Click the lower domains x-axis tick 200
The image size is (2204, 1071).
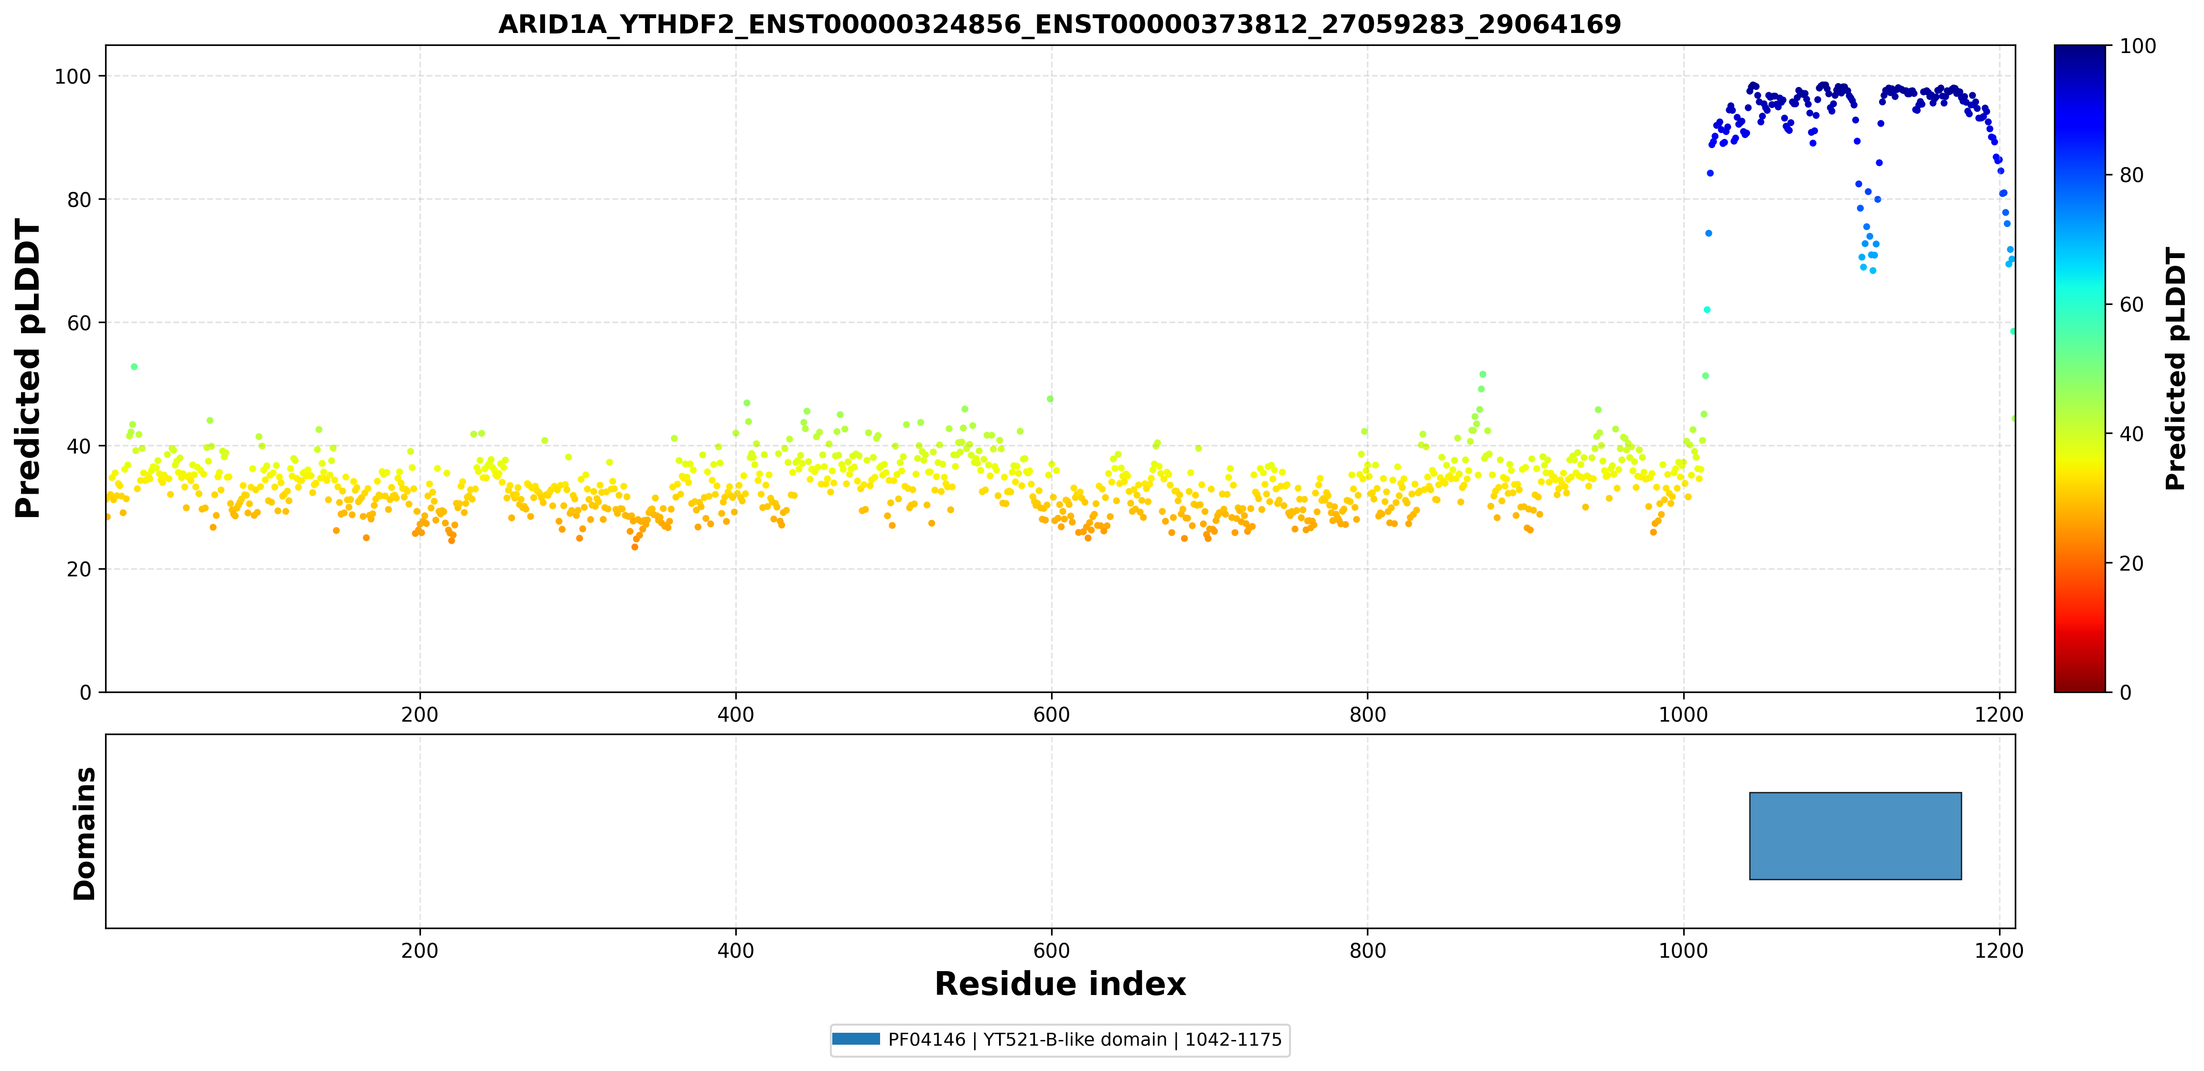[419, 950]
